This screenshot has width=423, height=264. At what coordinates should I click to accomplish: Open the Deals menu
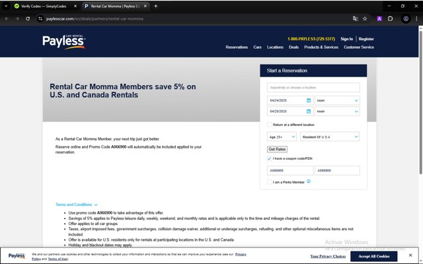pyautogui.click(x=293, y=47)
